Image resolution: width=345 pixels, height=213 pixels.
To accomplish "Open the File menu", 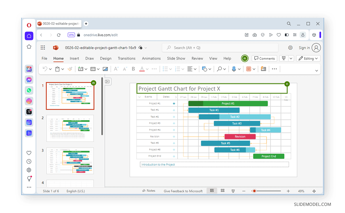I will (44, 58).
